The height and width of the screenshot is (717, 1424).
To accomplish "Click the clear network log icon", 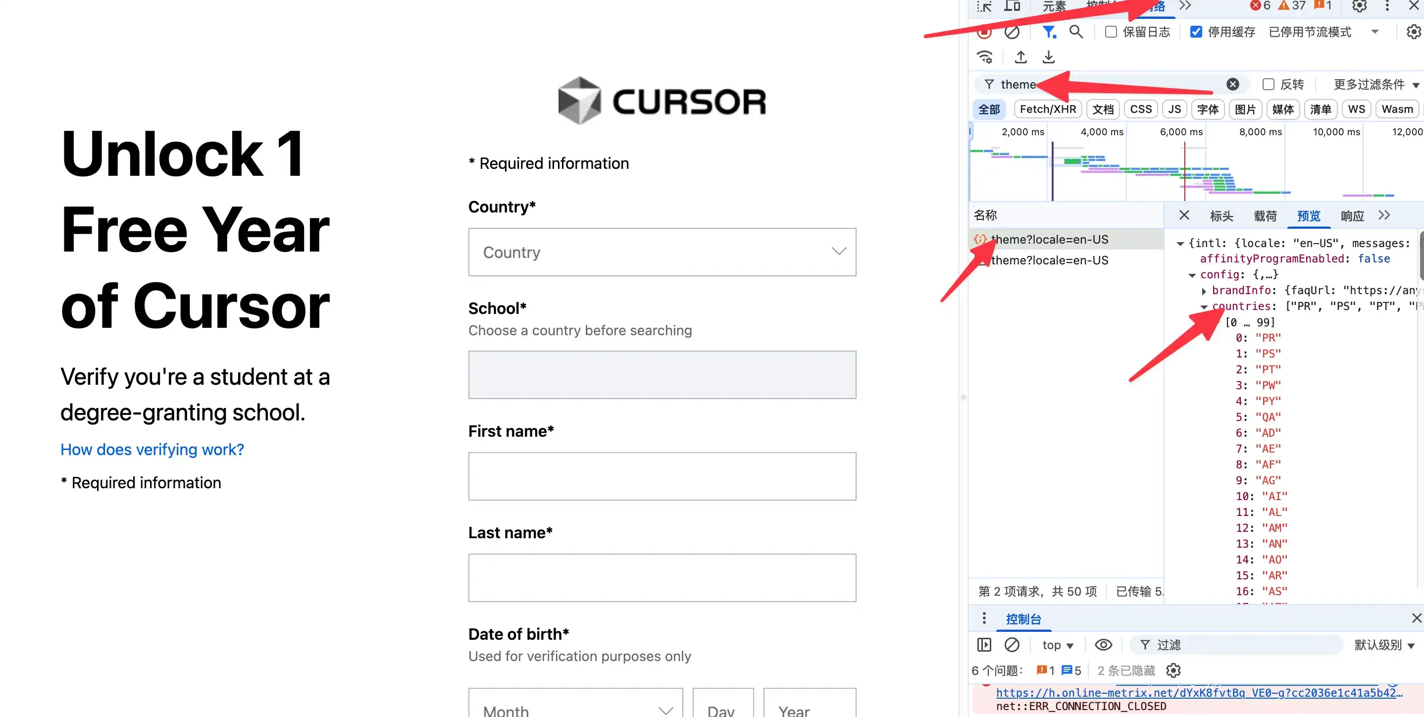I will (1012, 33).
